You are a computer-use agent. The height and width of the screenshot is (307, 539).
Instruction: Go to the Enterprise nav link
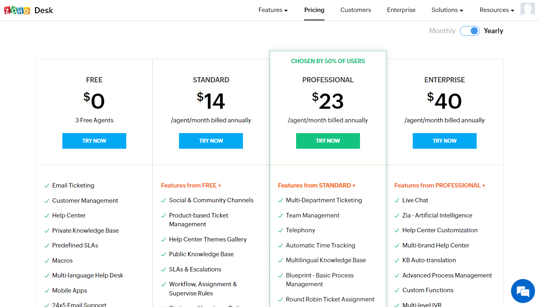[401, 10]
